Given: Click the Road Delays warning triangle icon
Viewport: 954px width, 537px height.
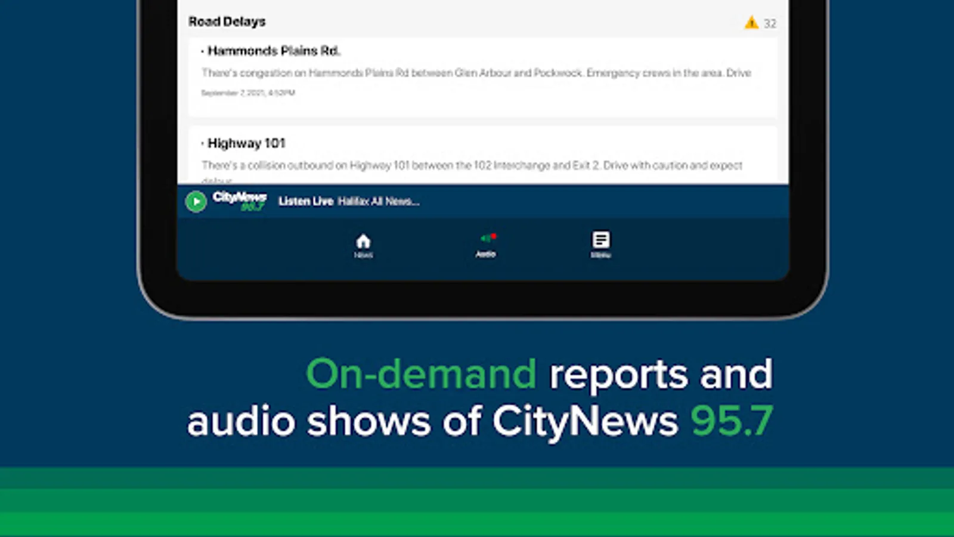Looking at the screenshot, I should click(751, 23).
